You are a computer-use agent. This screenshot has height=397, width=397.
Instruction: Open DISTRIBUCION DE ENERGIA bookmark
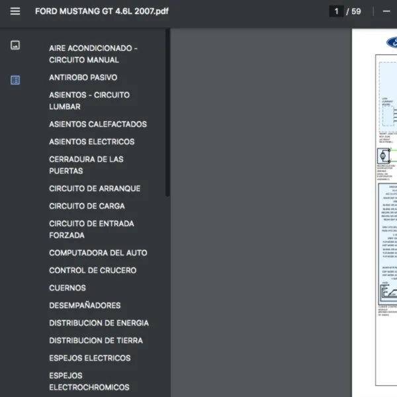pos(99,323)
